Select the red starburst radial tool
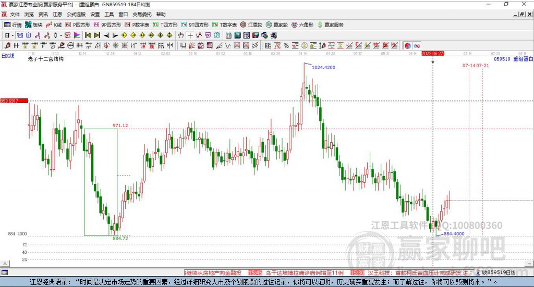The image size is (534, 287). point(115,45)
